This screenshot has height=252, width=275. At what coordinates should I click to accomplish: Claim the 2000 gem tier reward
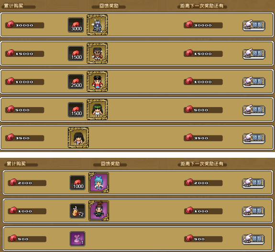(x=253, y=183)
